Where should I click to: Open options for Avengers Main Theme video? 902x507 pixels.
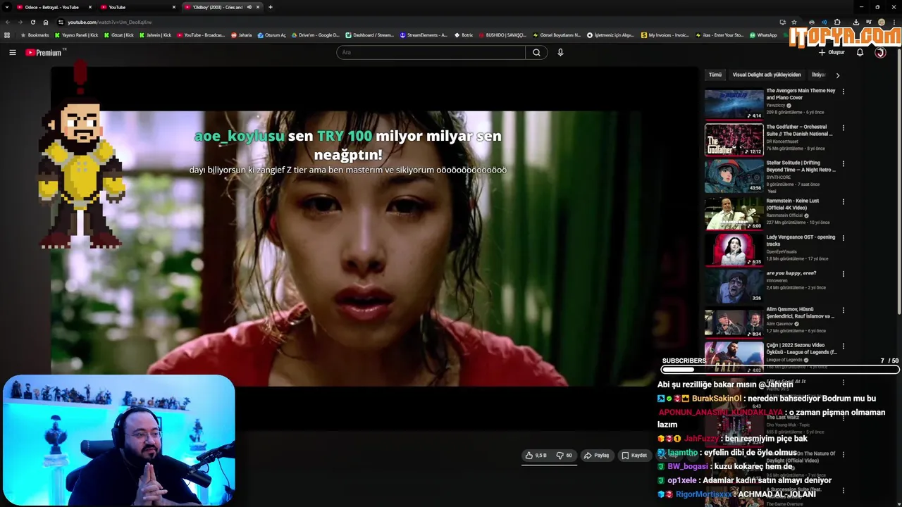tap(843, 92)
